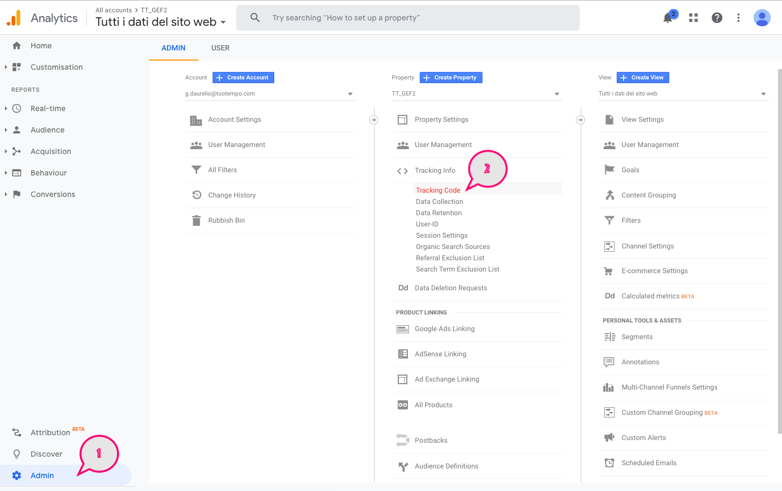The width and height of the screenshot is (782, 491).
Task: Open the user account avatar
Action: click(x=762, y=18)
